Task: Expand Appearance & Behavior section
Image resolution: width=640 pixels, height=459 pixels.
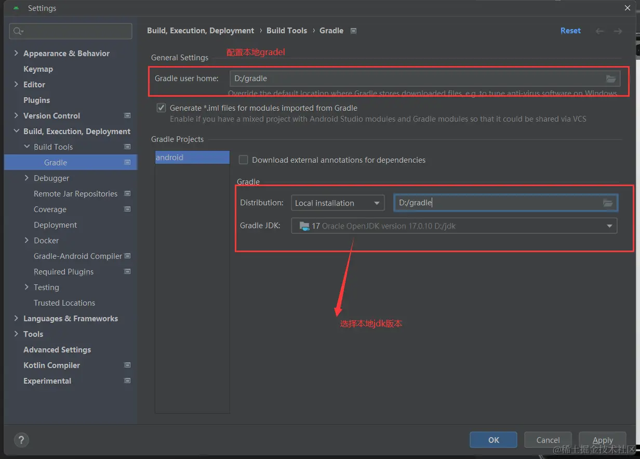Action: 16,53
